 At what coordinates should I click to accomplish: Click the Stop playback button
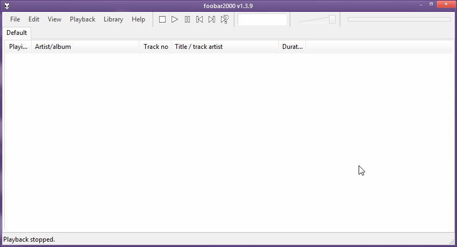[162, 19]
